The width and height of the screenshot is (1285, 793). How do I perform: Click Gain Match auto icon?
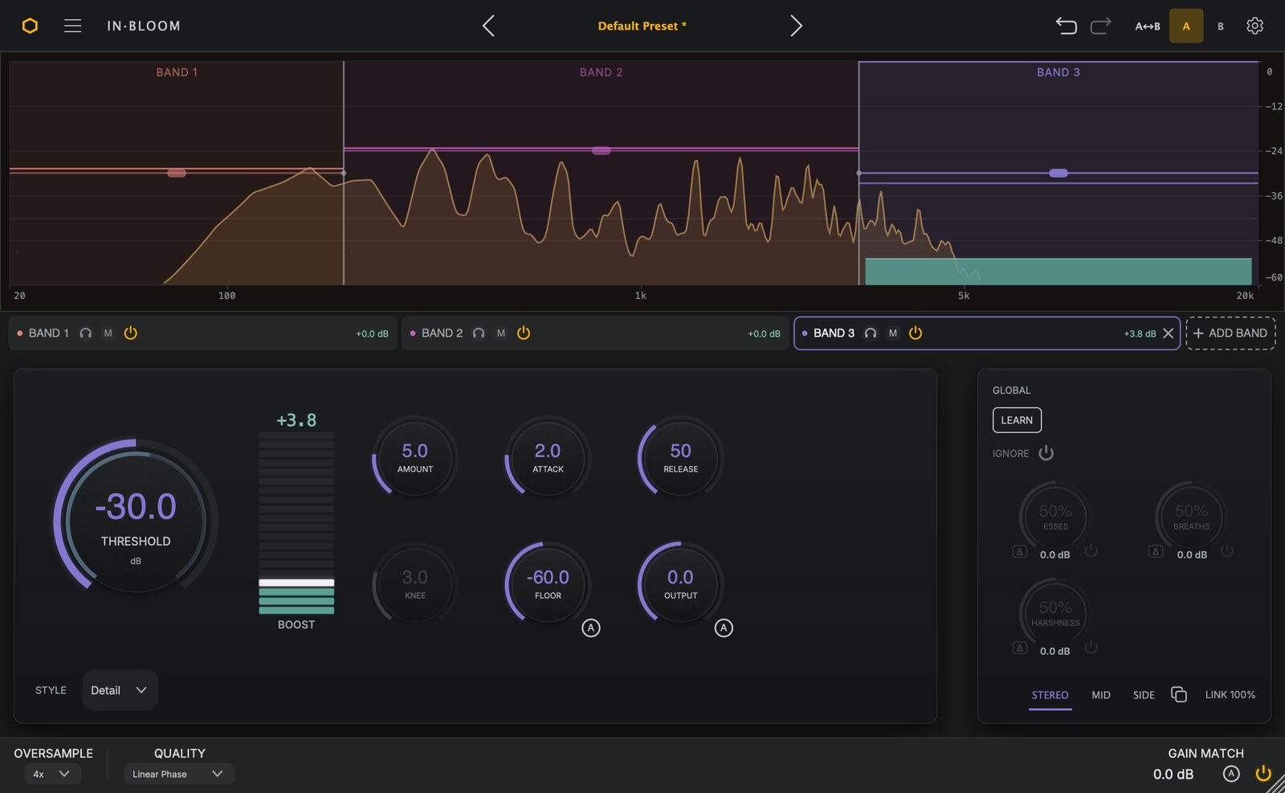(1231, 774)
